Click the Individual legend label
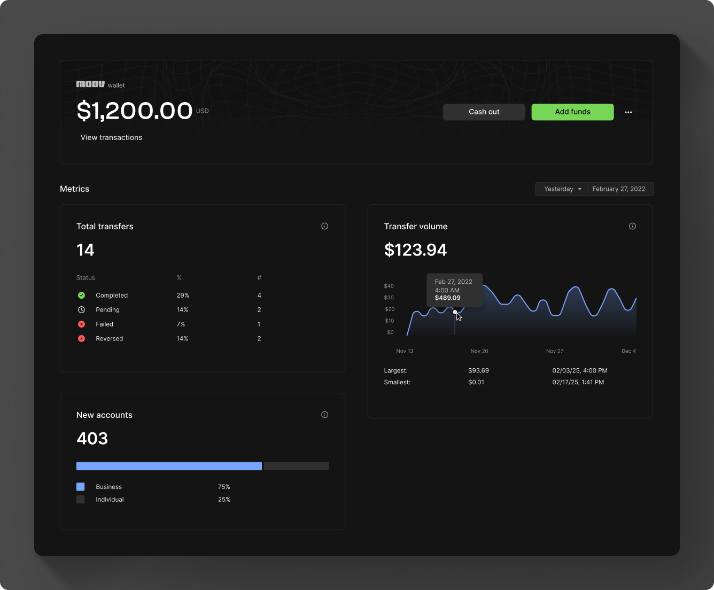The width and height of the screenshot is (714, 590). 110,499
